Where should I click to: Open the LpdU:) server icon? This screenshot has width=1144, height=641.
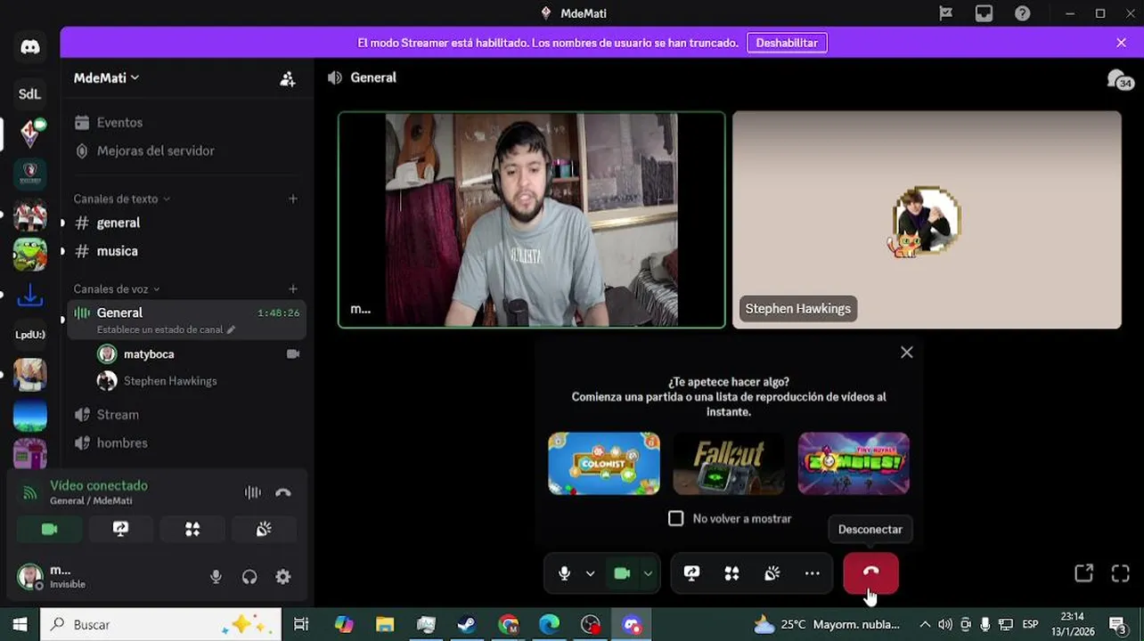30,335
